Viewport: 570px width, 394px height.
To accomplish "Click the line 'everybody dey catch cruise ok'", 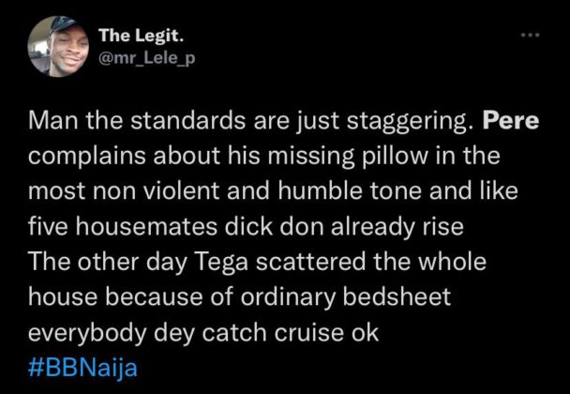I will 203,333.
